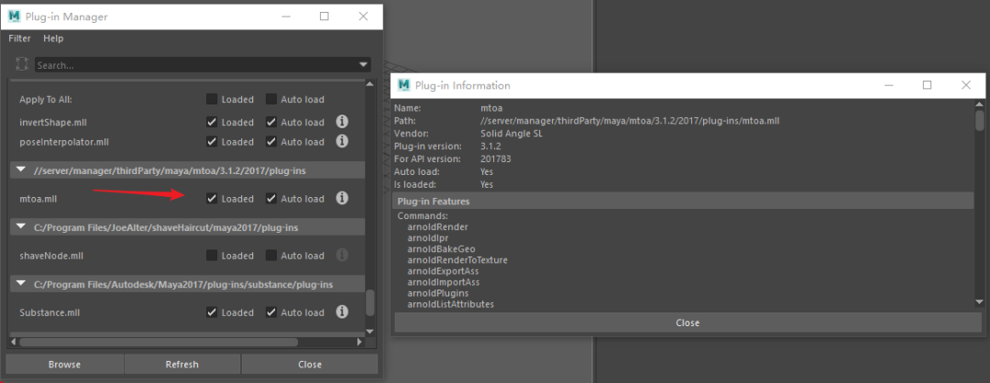Click the Refresh button
The width and height of the screenshot is (990, 383).
click(181, 364)
